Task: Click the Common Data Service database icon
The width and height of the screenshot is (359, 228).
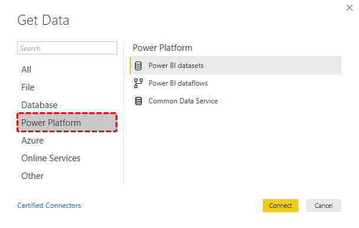Action: (x=139, y=101)
